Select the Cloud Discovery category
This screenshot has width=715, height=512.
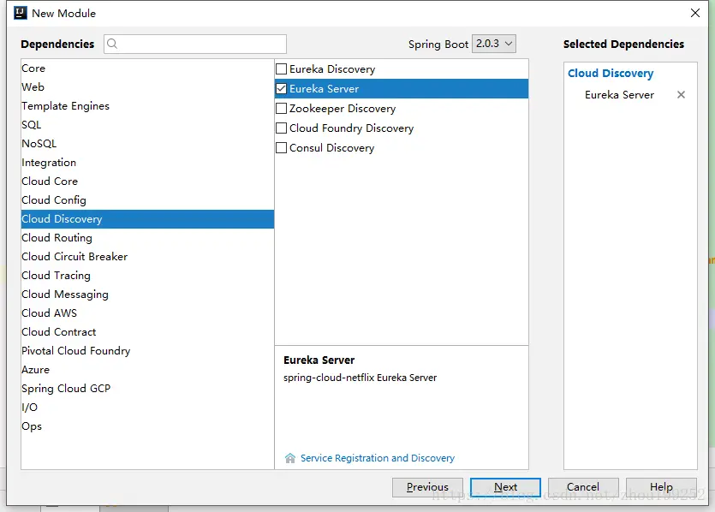point(147,219)
